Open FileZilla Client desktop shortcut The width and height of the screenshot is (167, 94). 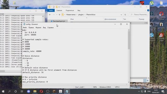pos(161,37)
